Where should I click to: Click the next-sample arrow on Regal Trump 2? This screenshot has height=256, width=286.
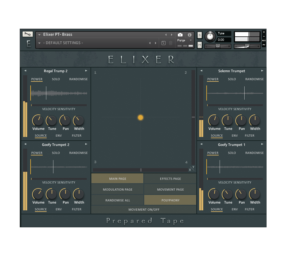pyautogui.click(x=86, y=70)
